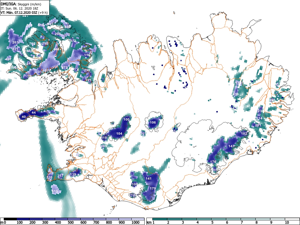Click the pale lavender 900–1000 m legend swatch
The image size is (300, 225).
(125, 219)
